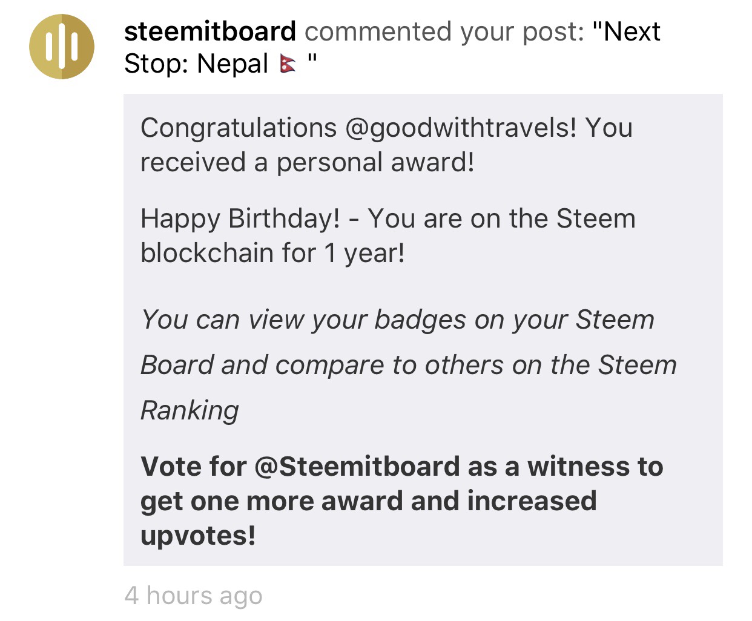
Task: Click the bold "upvotes!" word
Action: coord(198,536)
